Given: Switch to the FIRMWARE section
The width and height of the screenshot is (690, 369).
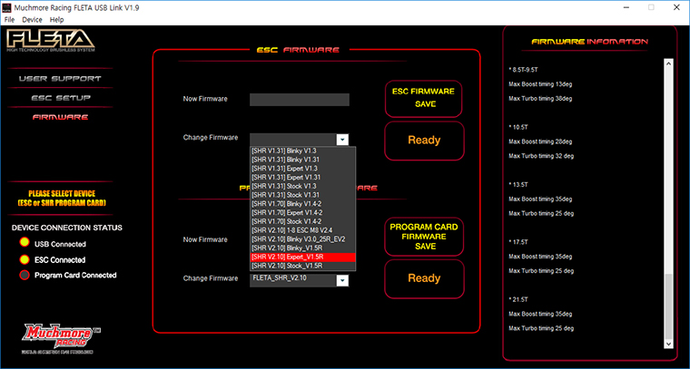Looking at the screenshot, I should pos(60,117).
